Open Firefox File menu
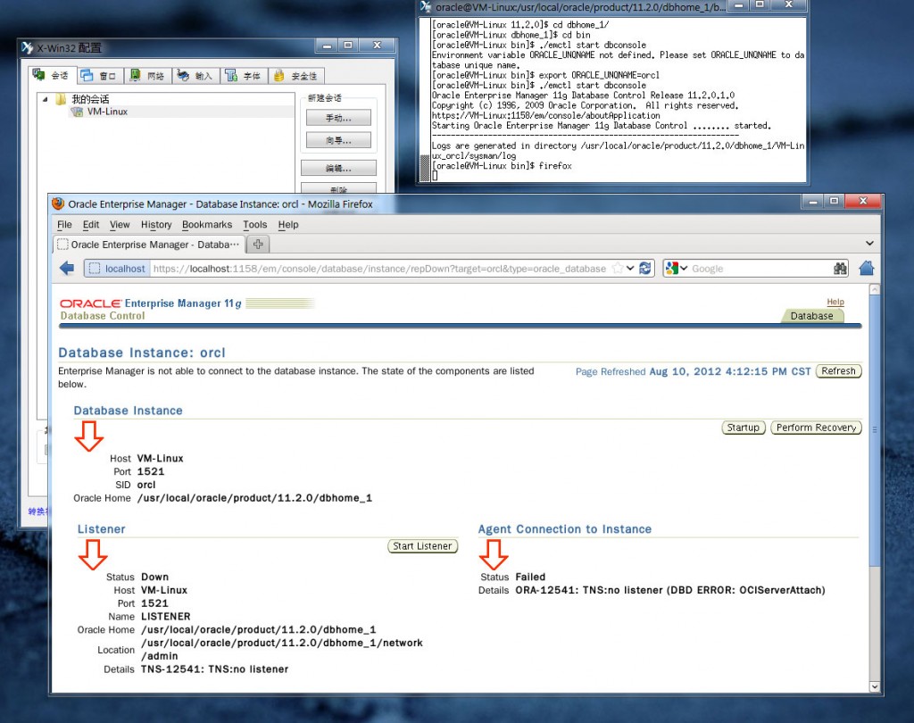 click(x=64, y=224)
